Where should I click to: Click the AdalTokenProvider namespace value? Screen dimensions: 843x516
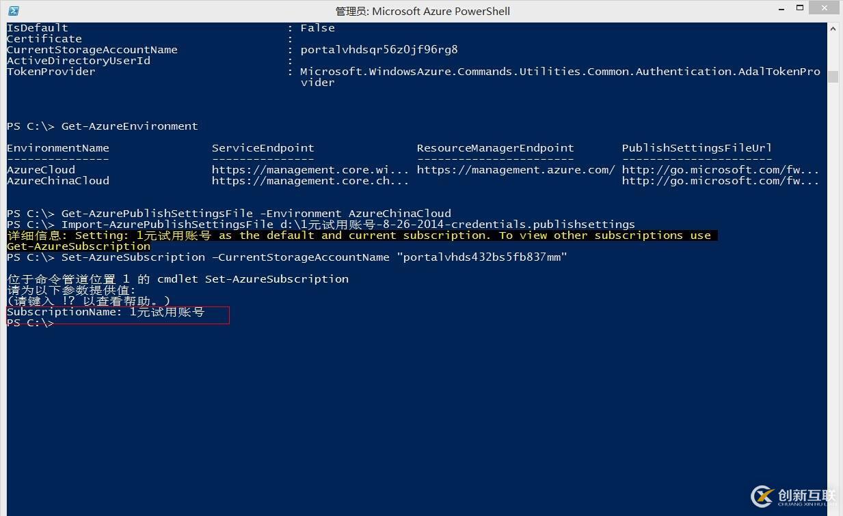[x=560, y=77]
